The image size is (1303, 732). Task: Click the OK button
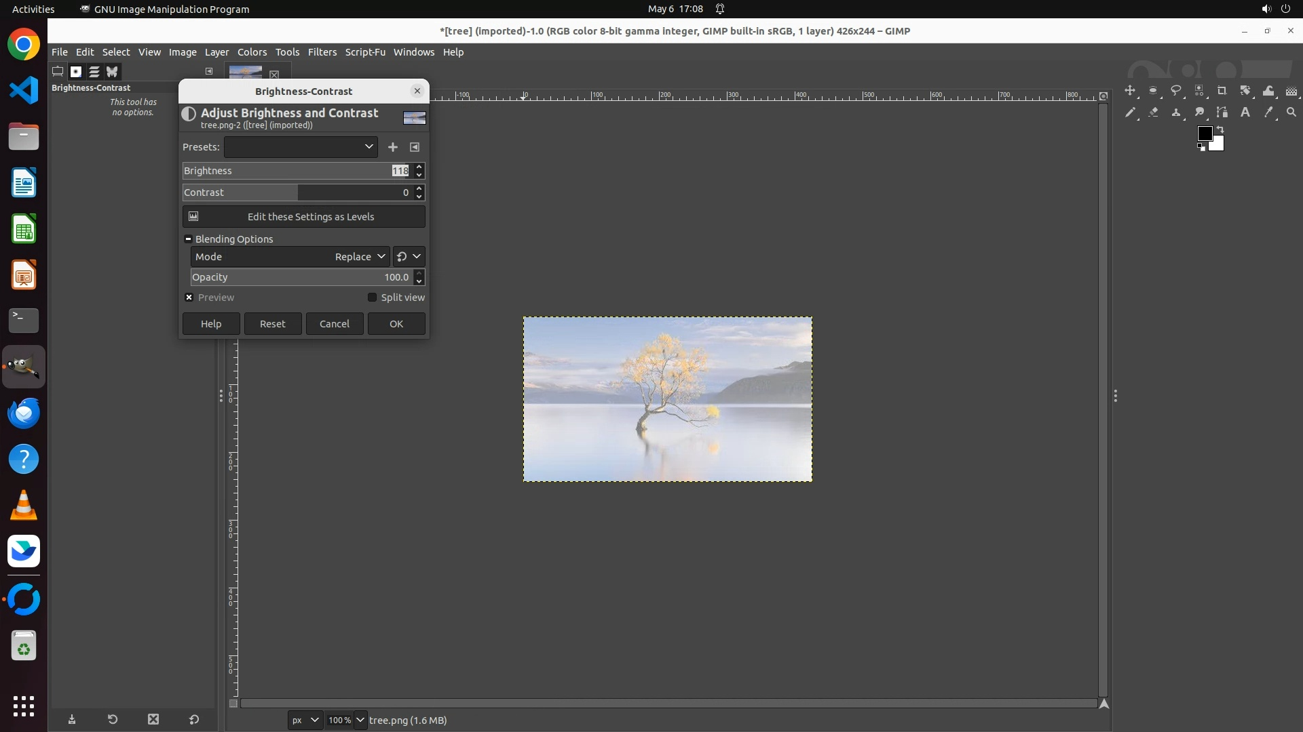click(x=396, y=324)
